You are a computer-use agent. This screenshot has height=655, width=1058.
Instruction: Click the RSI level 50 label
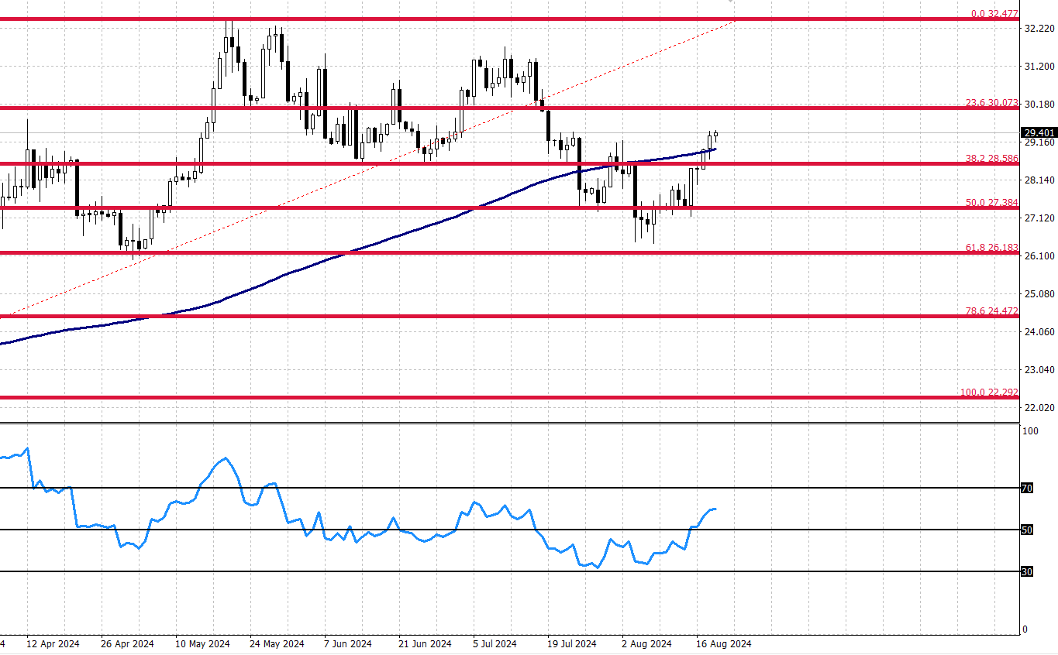coord(1027,530)
